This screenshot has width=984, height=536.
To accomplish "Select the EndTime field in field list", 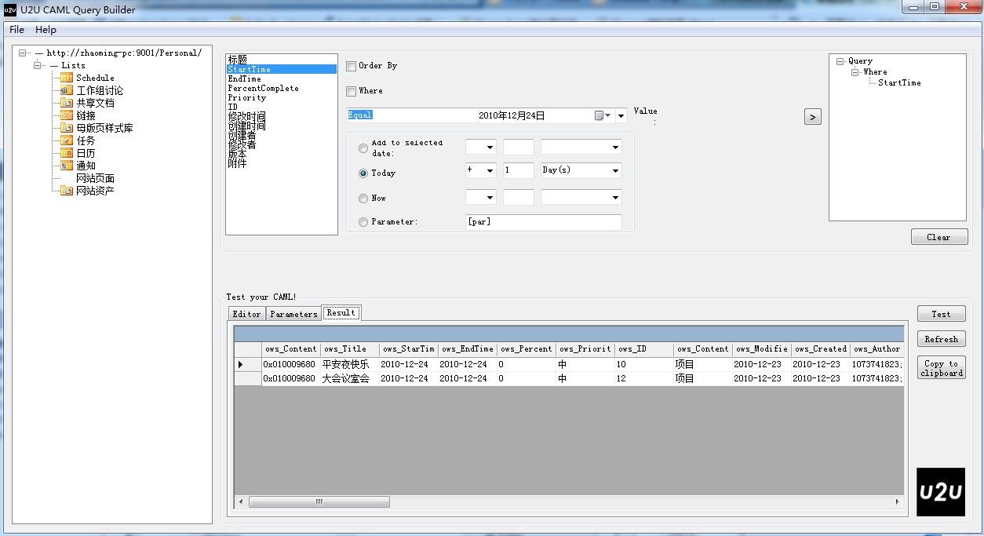I will (x=244, y=78).
